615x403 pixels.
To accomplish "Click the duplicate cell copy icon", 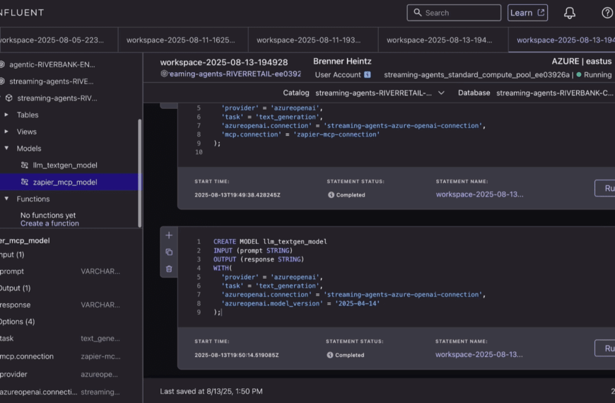I will pyautogui.click(x=169, y=252).
